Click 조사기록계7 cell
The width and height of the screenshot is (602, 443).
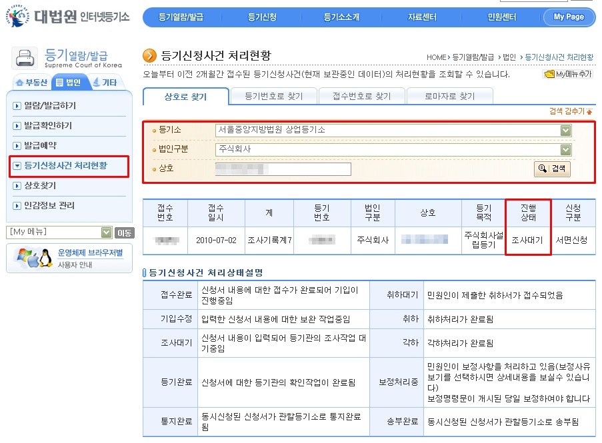(x=269, y=240)
